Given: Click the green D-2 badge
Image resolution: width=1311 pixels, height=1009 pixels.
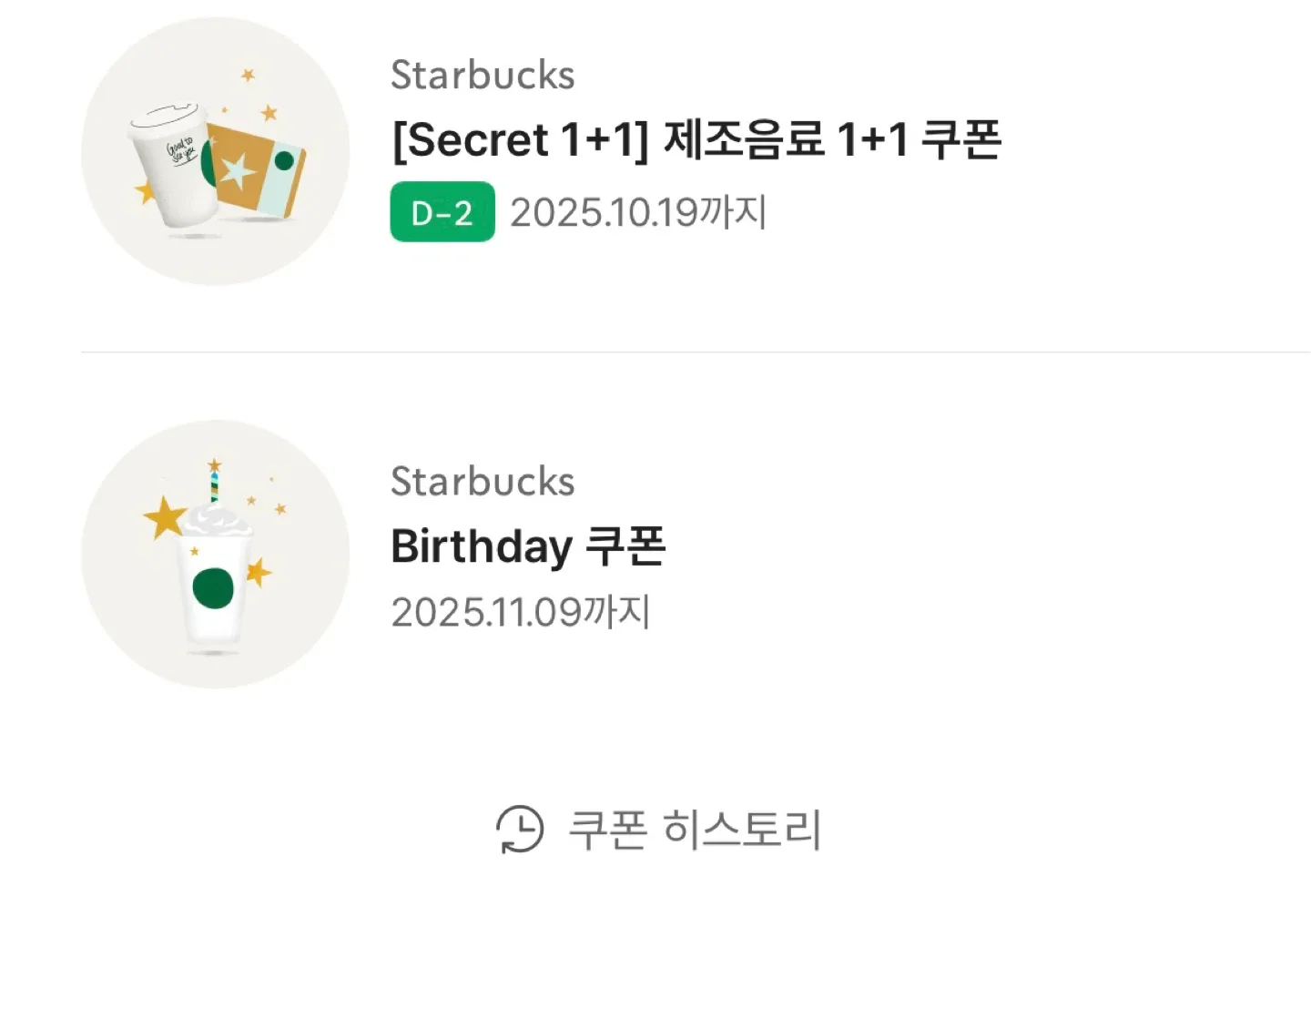Looking at the screenshot, I should point(442,212).
